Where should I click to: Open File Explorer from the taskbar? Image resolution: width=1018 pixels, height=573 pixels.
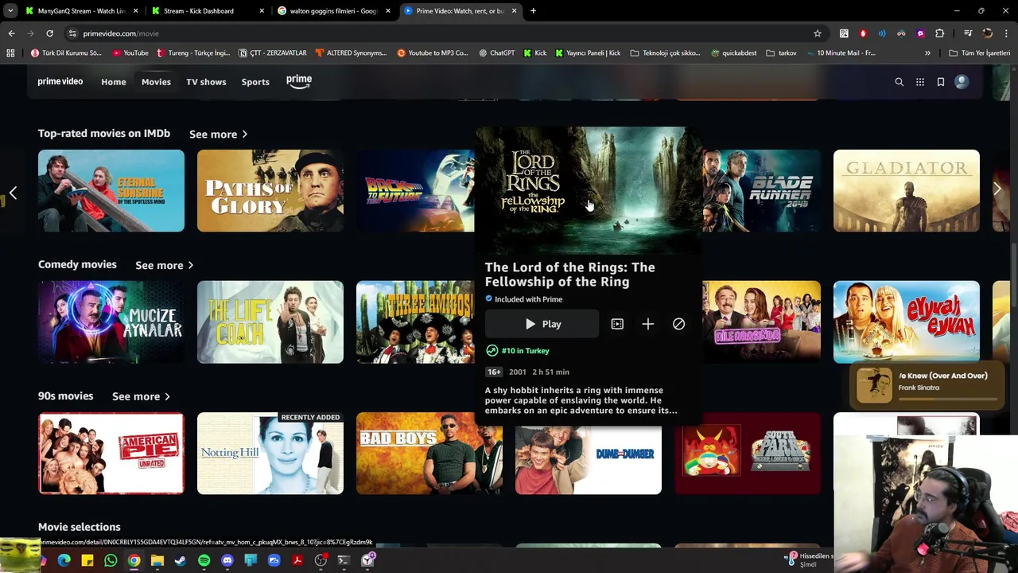(157, 561)
